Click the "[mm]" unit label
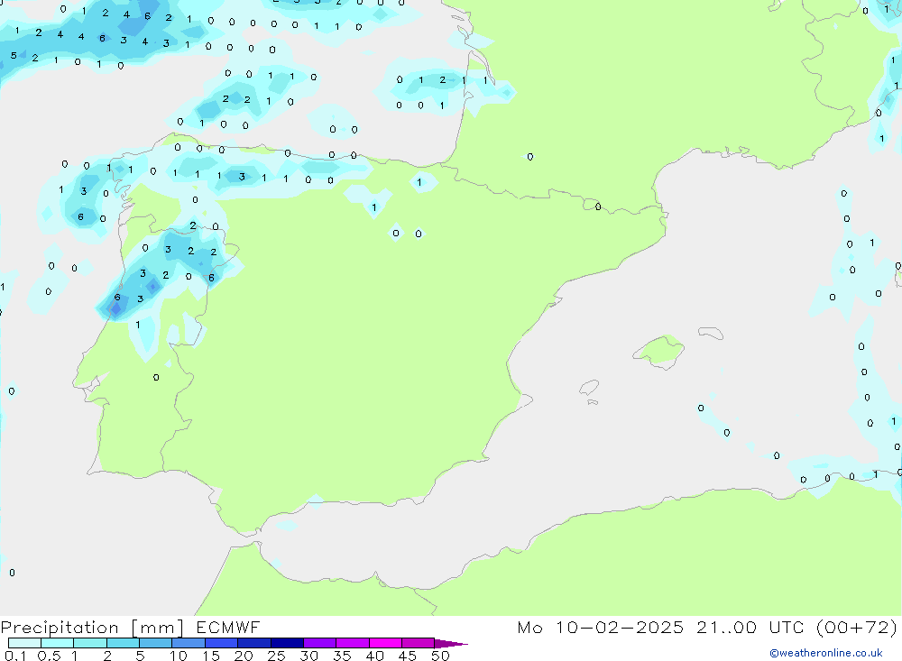Viewport: 902px width, 661px height. [x=158, y=628]
